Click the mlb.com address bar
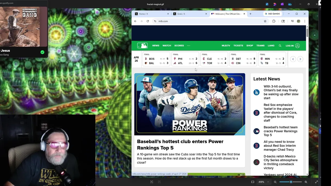 coord(209,21)
